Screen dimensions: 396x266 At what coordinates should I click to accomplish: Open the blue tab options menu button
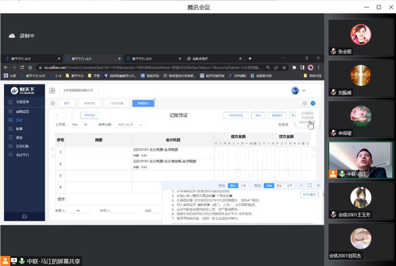tap(313, 103)
